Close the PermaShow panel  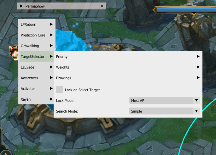coord(102,6)
